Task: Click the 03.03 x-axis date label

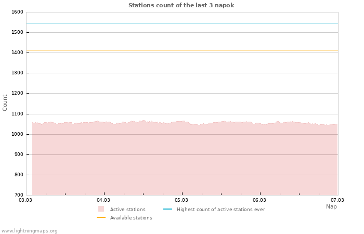Action: point(25,200)
